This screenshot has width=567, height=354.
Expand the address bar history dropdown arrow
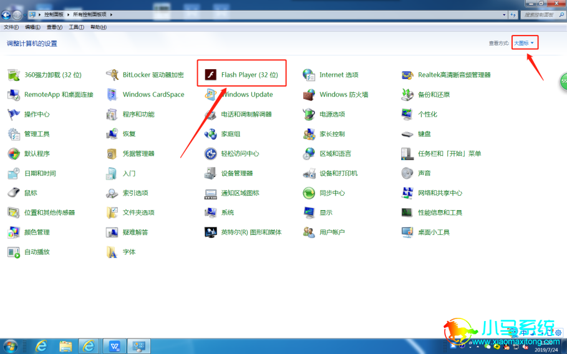504,15
